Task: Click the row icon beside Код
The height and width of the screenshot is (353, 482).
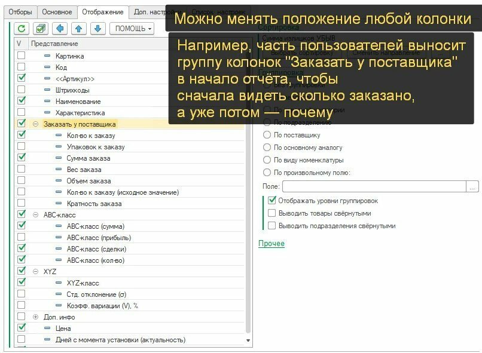Action: [x=47, y=67]
